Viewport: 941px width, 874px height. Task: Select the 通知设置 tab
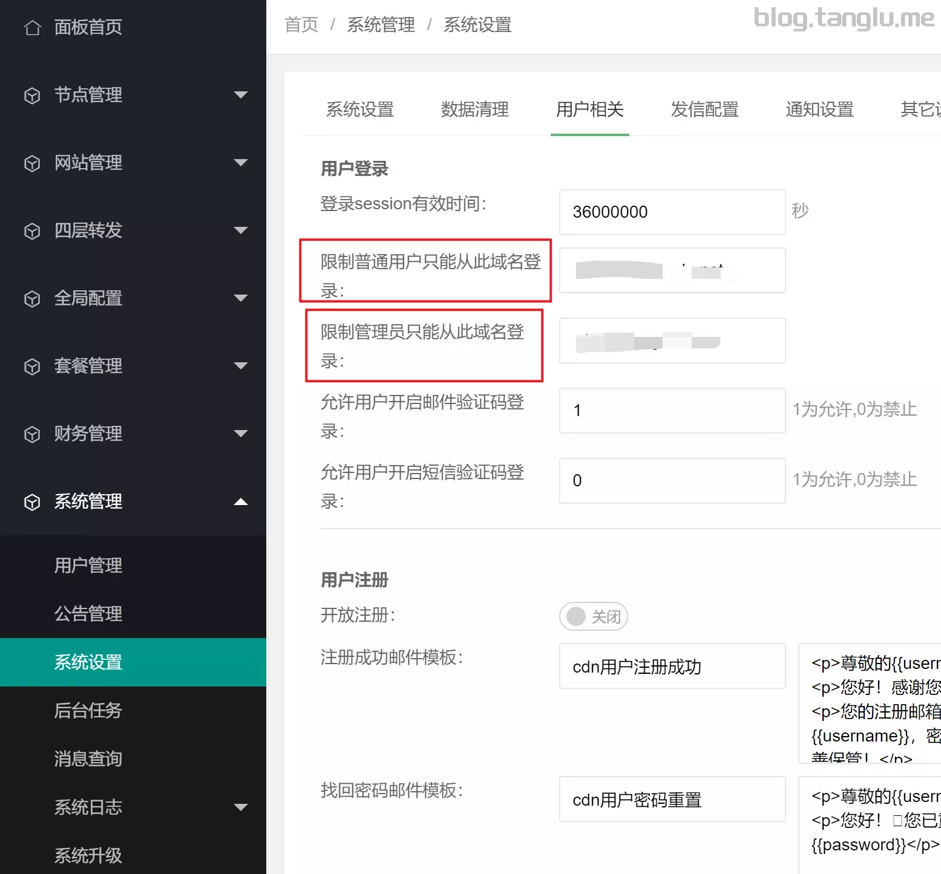click(819, 109)
